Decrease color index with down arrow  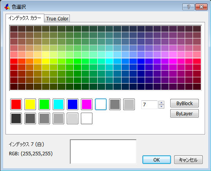(x=161, y=107)
